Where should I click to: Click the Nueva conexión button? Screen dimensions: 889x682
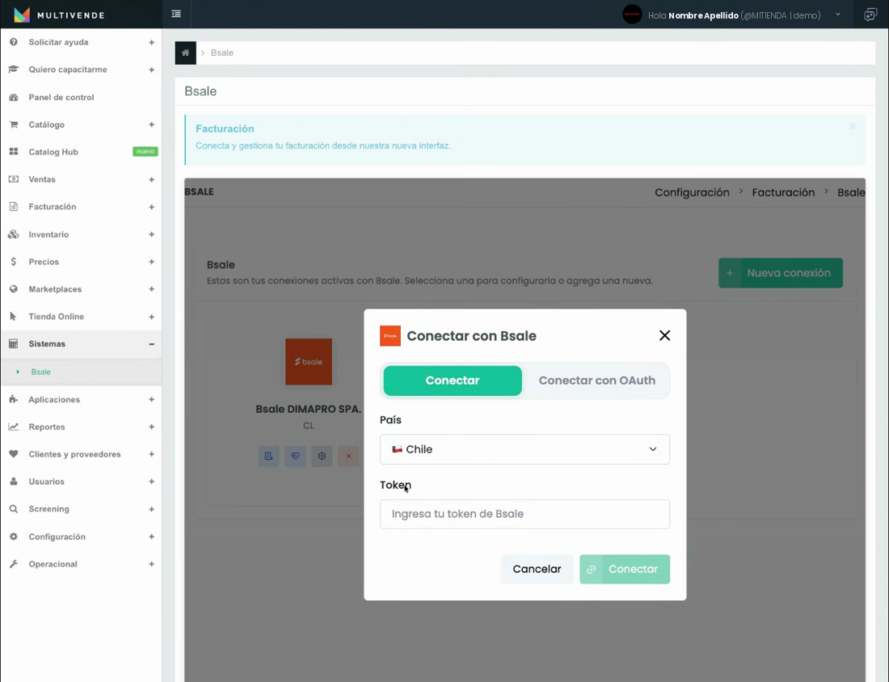(780, 272)
